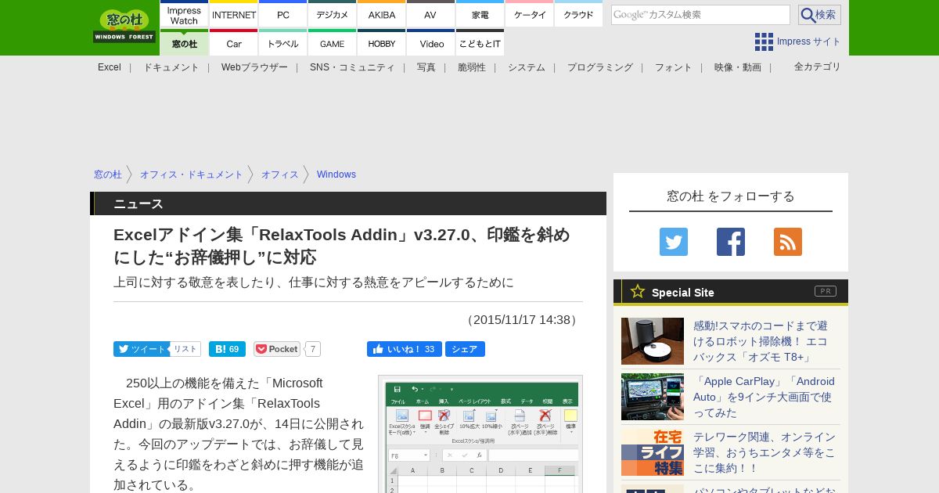Click the ニュース section header
939x493 pixels.
coord(348,203)
